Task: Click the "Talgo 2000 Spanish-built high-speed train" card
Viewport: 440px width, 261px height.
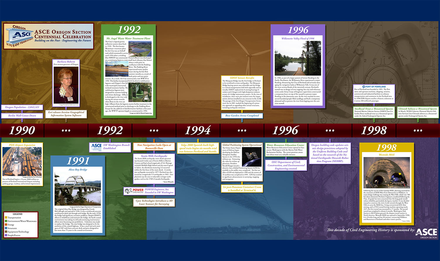Action: tap(198, 148)
